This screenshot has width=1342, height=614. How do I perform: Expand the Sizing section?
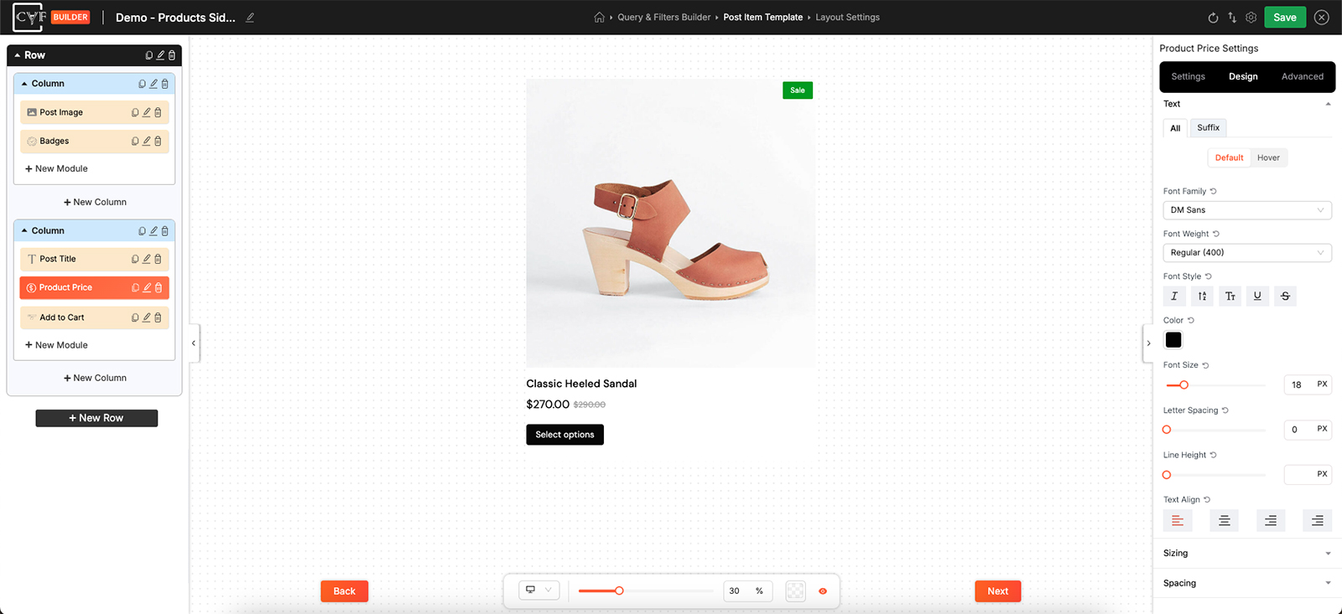point(1247,554)
